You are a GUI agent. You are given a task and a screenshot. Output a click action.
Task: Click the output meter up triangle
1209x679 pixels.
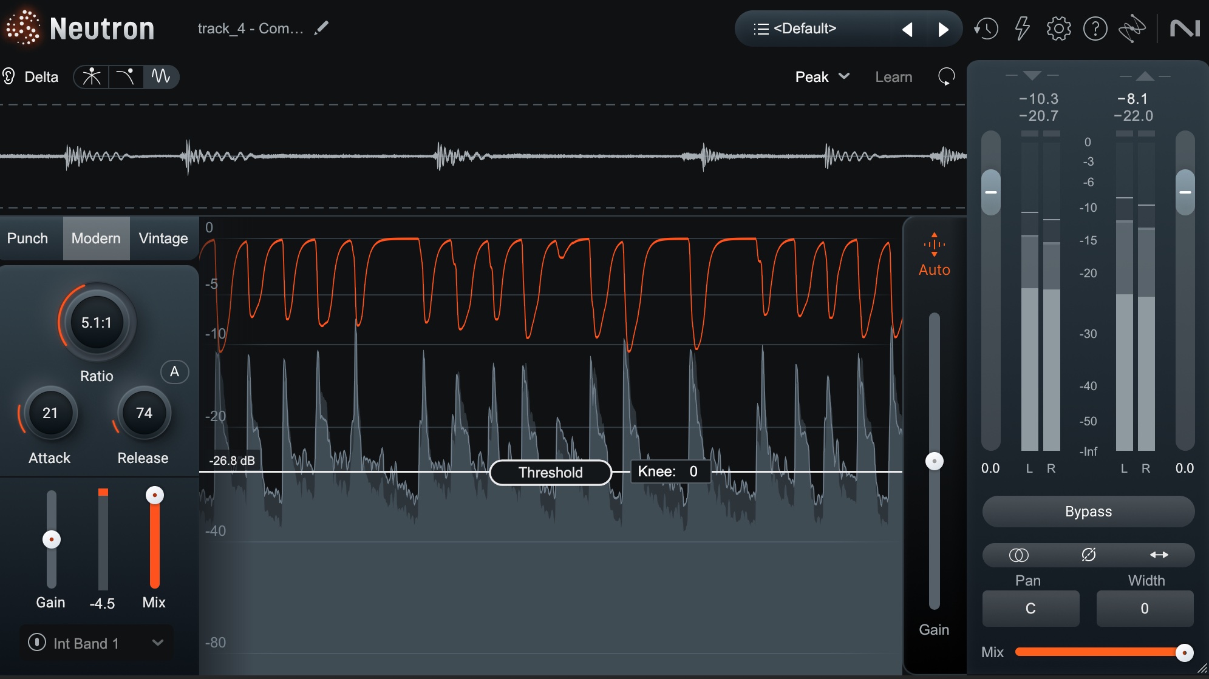point(1145,76)
